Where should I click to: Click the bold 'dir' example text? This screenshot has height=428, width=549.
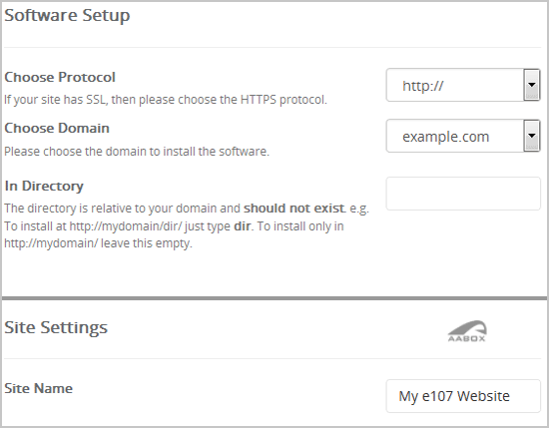click(242, 226)
